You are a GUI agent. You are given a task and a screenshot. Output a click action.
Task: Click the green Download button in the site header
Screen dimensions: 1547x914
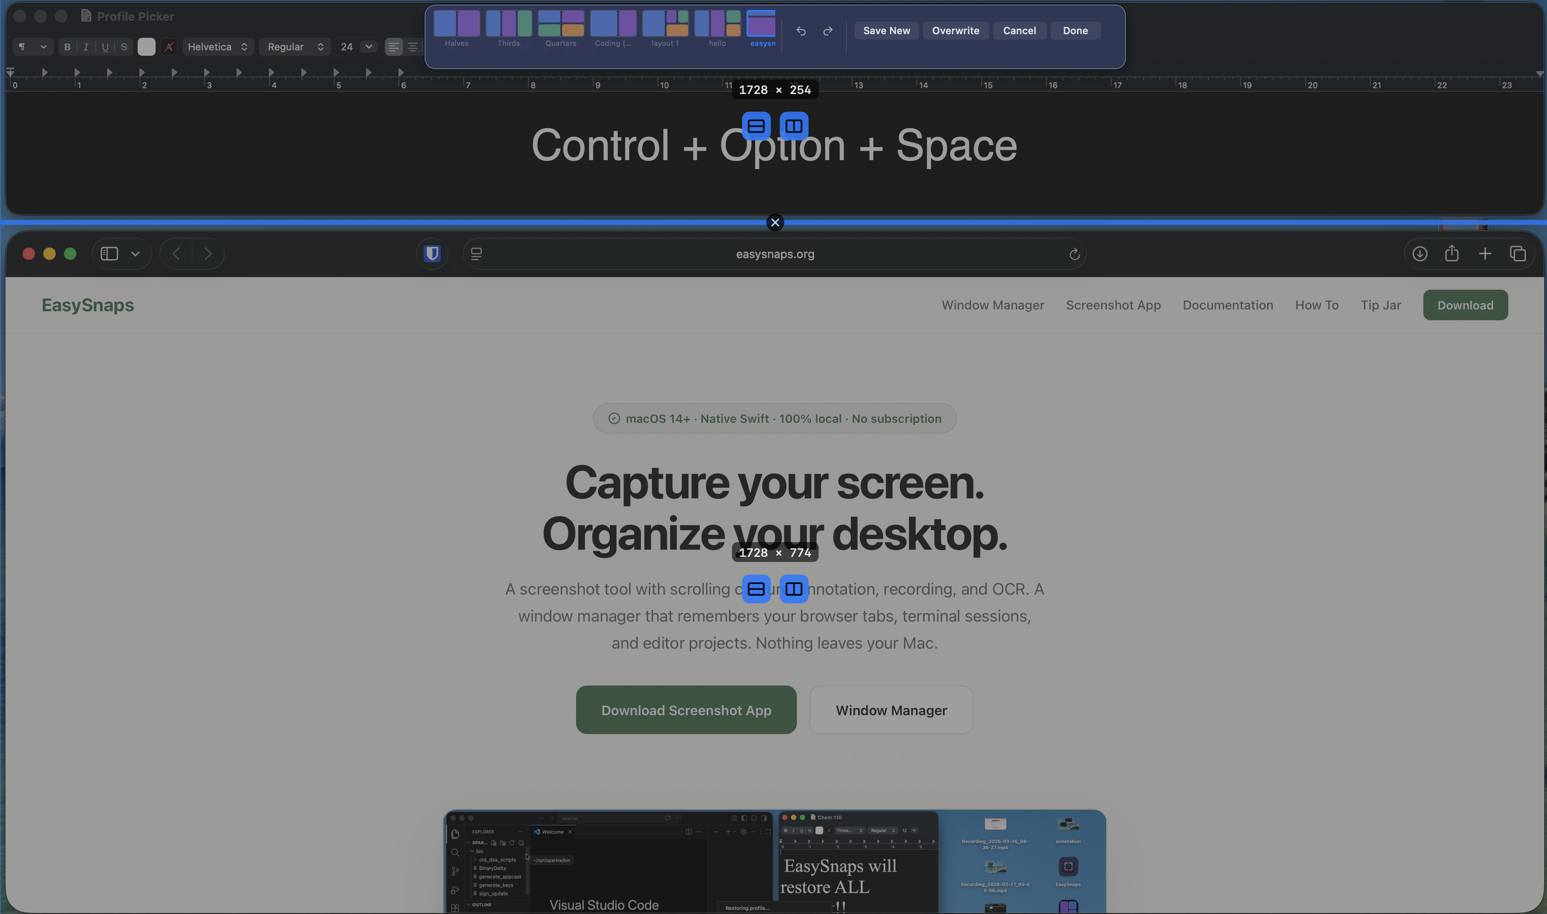(1465, 305)
